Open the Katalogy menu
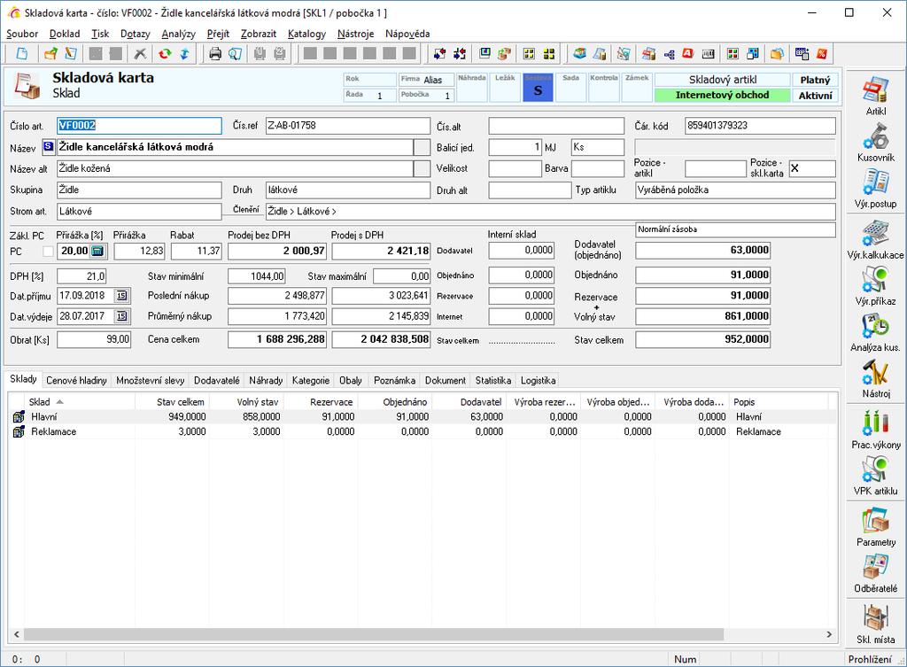This screenshot has height=667, width=907. (306, 34)
